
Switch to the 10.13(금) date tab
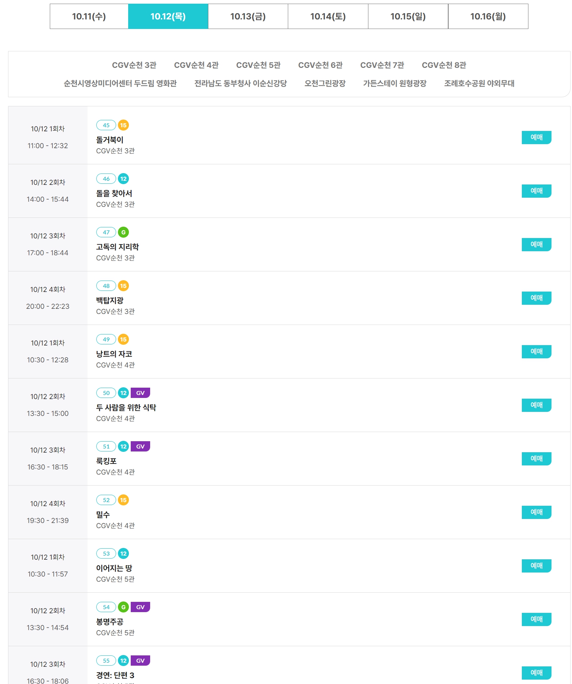[x=248, y=17]
